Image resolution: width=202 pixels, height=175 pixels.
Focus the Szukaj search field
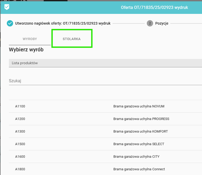click(105, 81)
